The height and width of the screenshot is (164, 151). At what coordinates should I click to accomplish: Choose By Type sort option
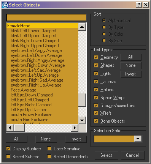(104, 27)
